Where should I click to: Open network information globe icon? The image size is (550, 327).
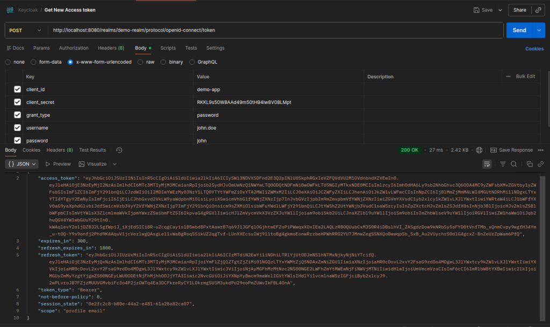point(479,150)
